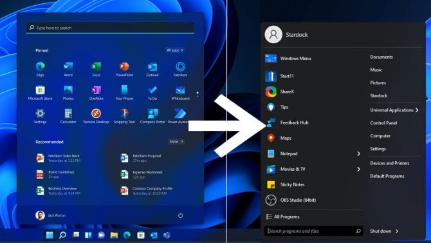This screenshot has width=431, height=243.
Task: Open the Pictures folder link
Action: 378,83
